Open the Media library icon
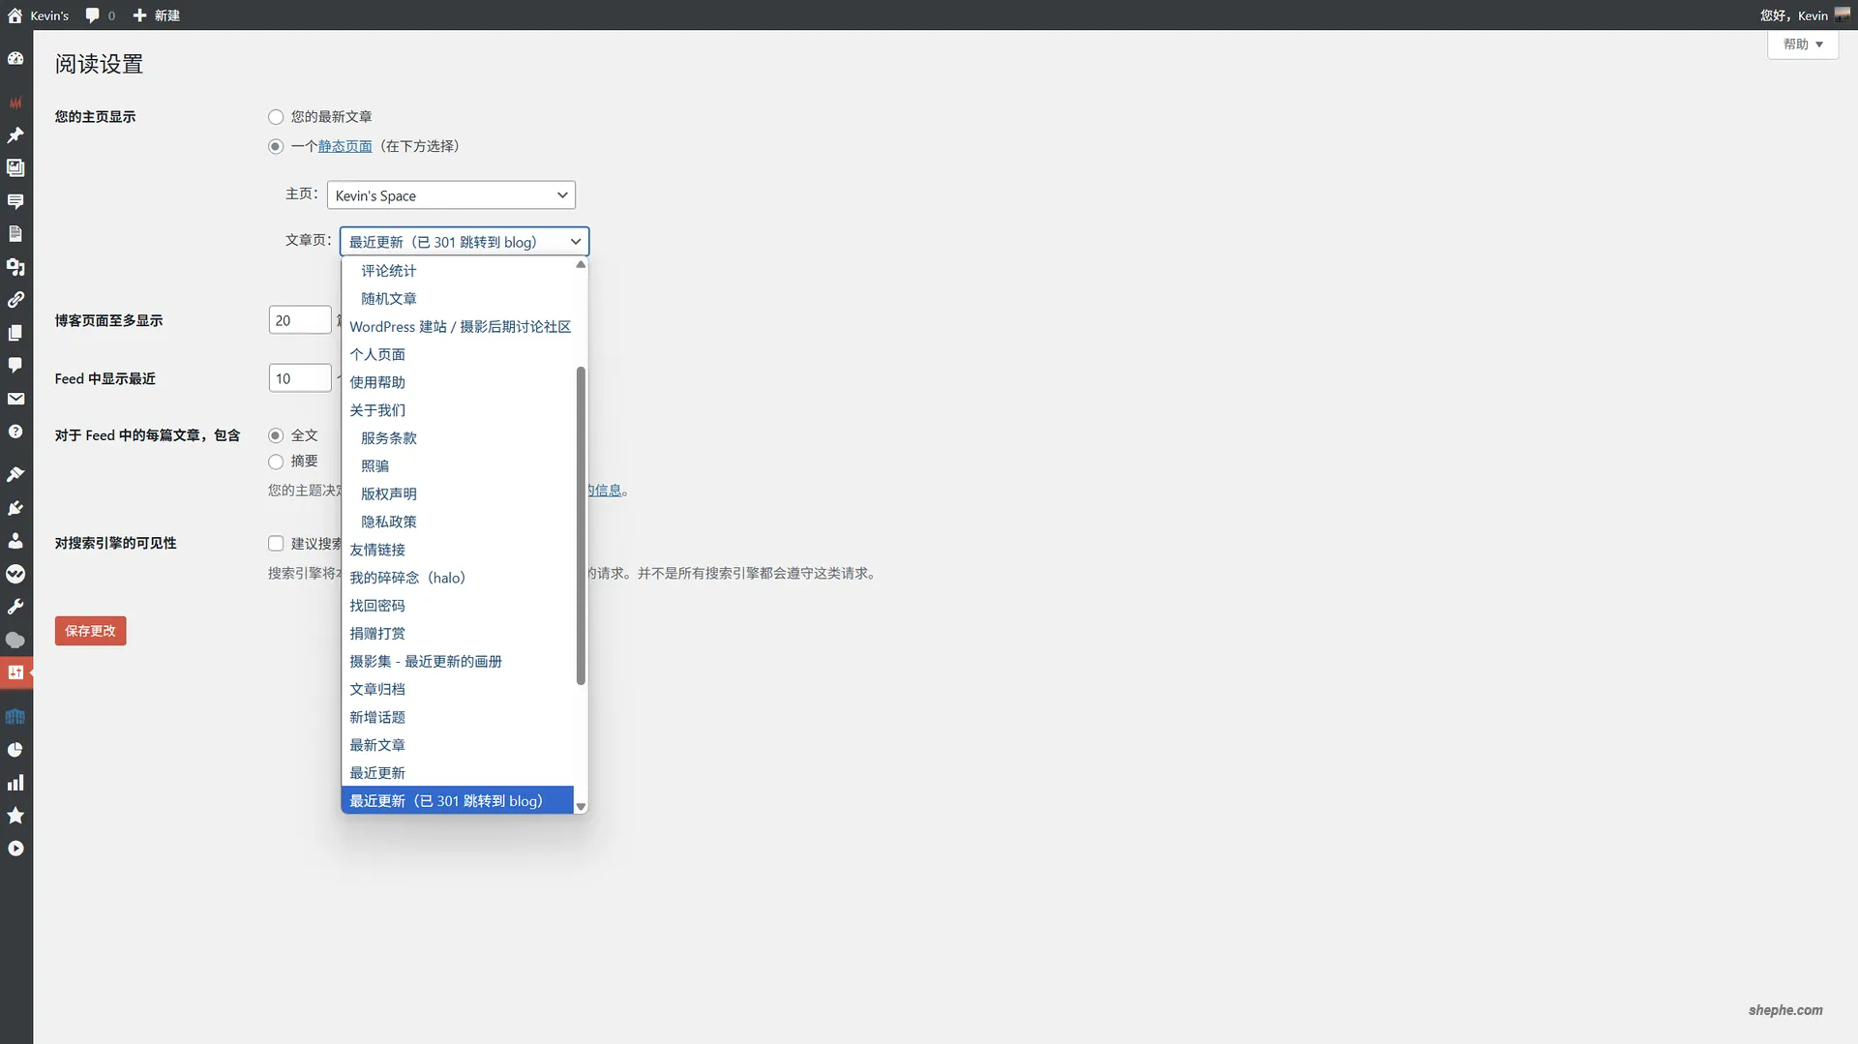This screenshot has width=1858, height=1044. pyautogui.click(x=15, y=167)
